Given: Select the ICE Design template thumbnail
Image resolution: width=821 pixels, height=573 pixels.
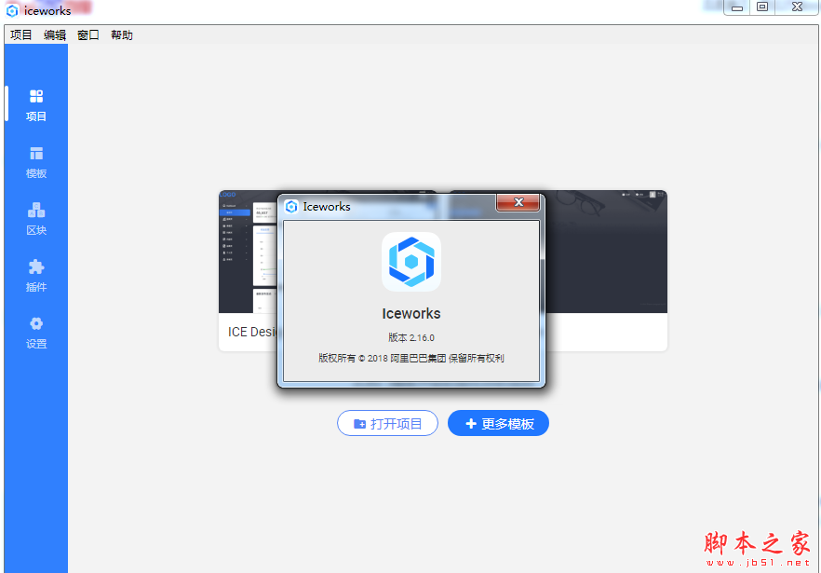Looking at the screenshot, I should [x=249, y=252].
